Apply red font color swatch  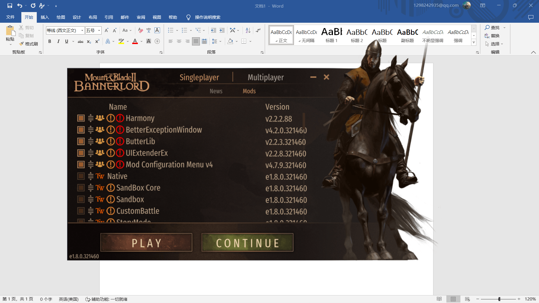pyautogui.click(x=135, y=42)
